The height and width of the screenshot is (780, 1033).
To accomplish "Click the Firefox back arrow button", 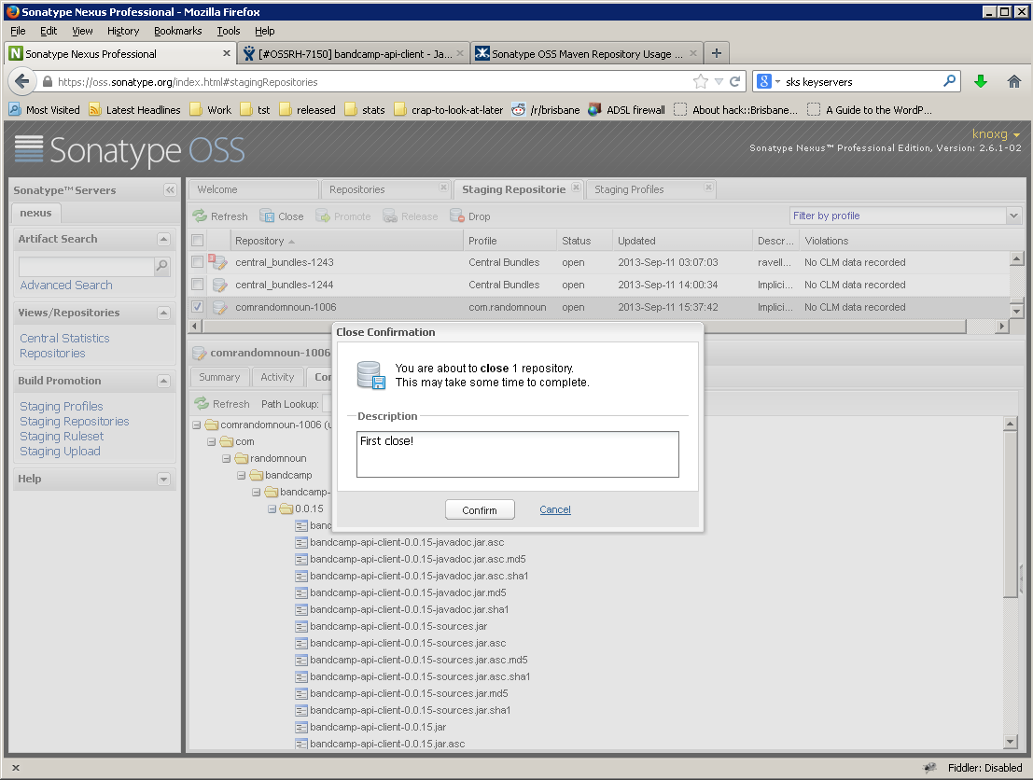I will click(x=21, y=82).
